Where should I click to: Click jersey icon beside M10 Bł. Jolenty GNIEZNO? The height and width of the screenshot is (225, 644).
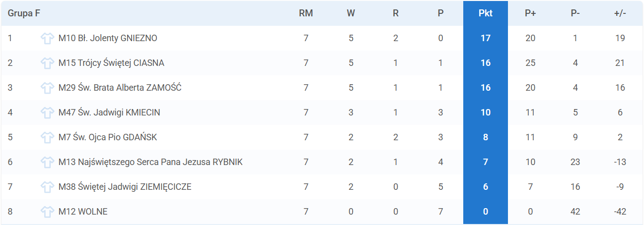47,38
